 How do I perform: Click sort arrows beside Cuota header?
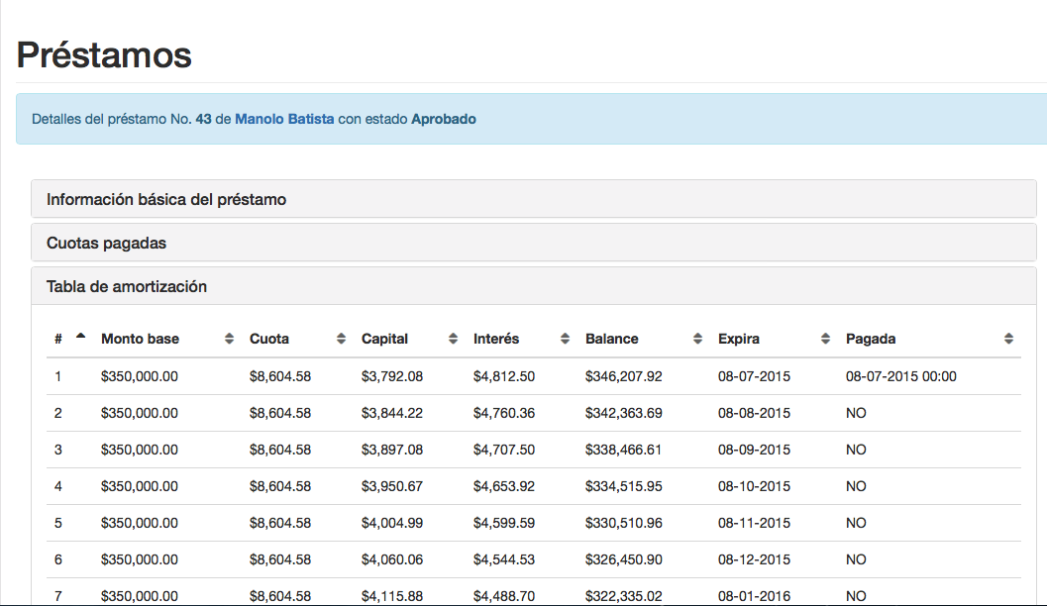coord(342,339)
